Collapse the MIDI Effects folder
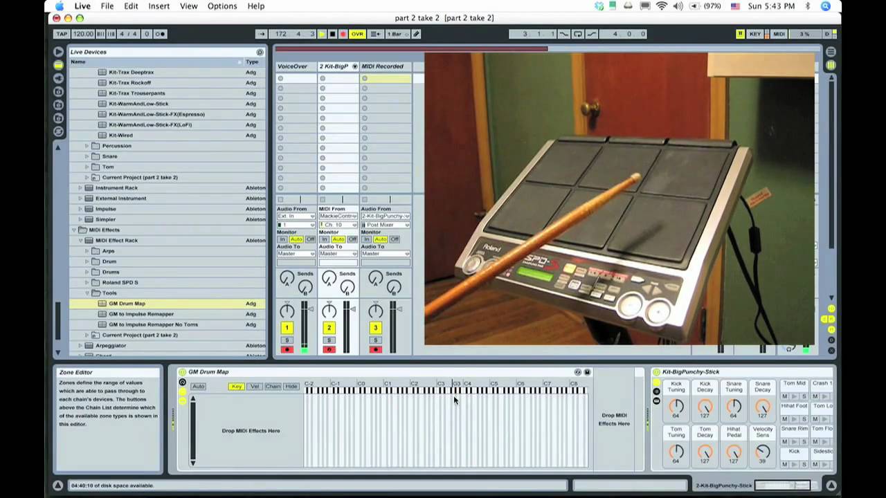 tap(74, 230)
